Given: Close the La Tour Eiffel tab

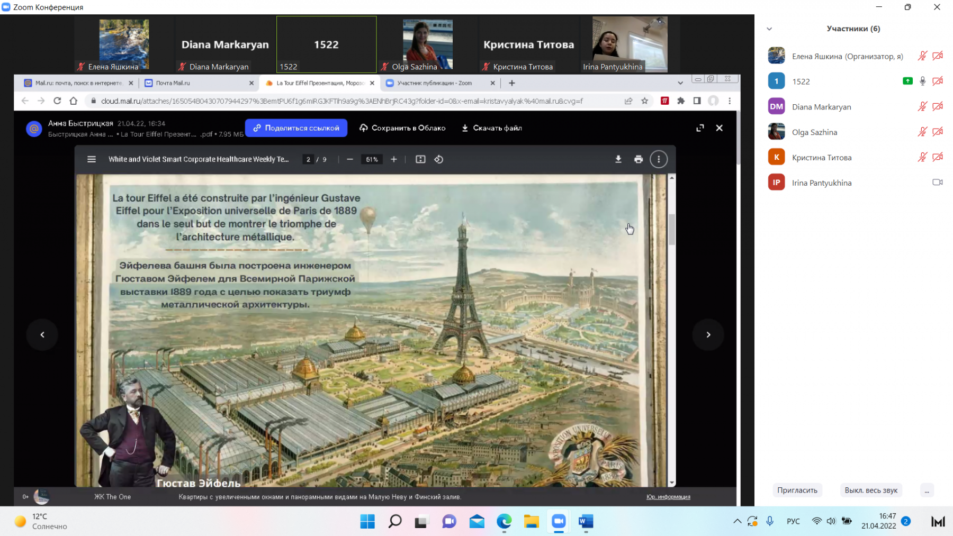Looking at the screenshot, I should 372,83.
